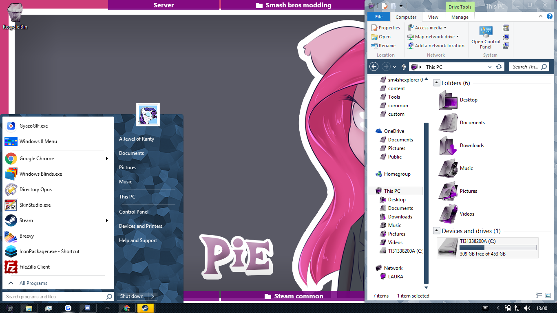Expand address bar history dropdown
Viewport: 557px width, 313px height.
(490, 67)
